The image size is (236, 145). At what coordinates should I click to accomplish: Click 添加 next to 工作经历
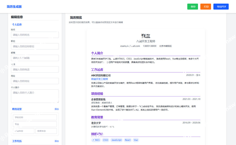click(57, 141)
